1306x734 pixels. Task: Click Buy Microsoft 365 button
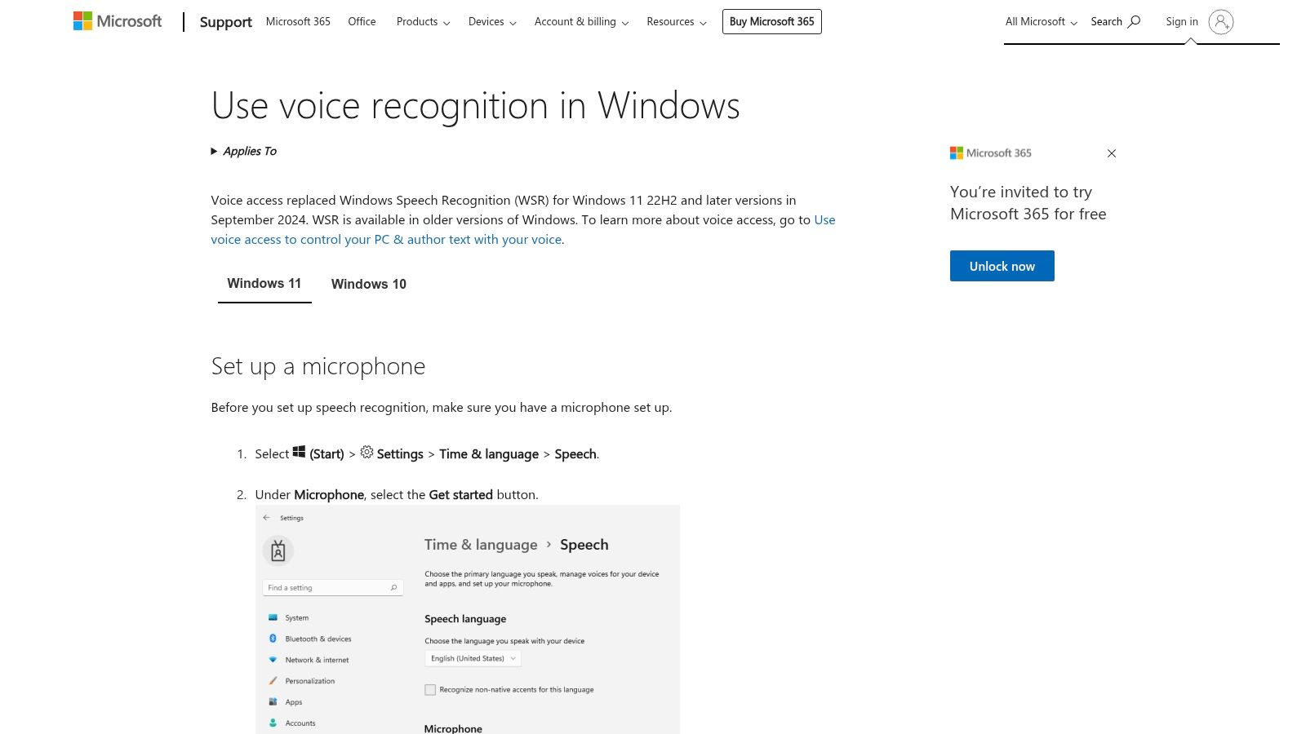[771, 21]
